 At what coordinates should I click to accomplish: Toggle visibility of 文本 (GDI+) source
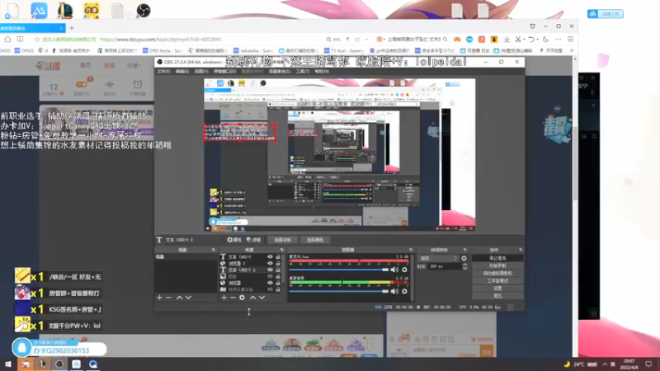pyautogui.click(x=270, y=256)
